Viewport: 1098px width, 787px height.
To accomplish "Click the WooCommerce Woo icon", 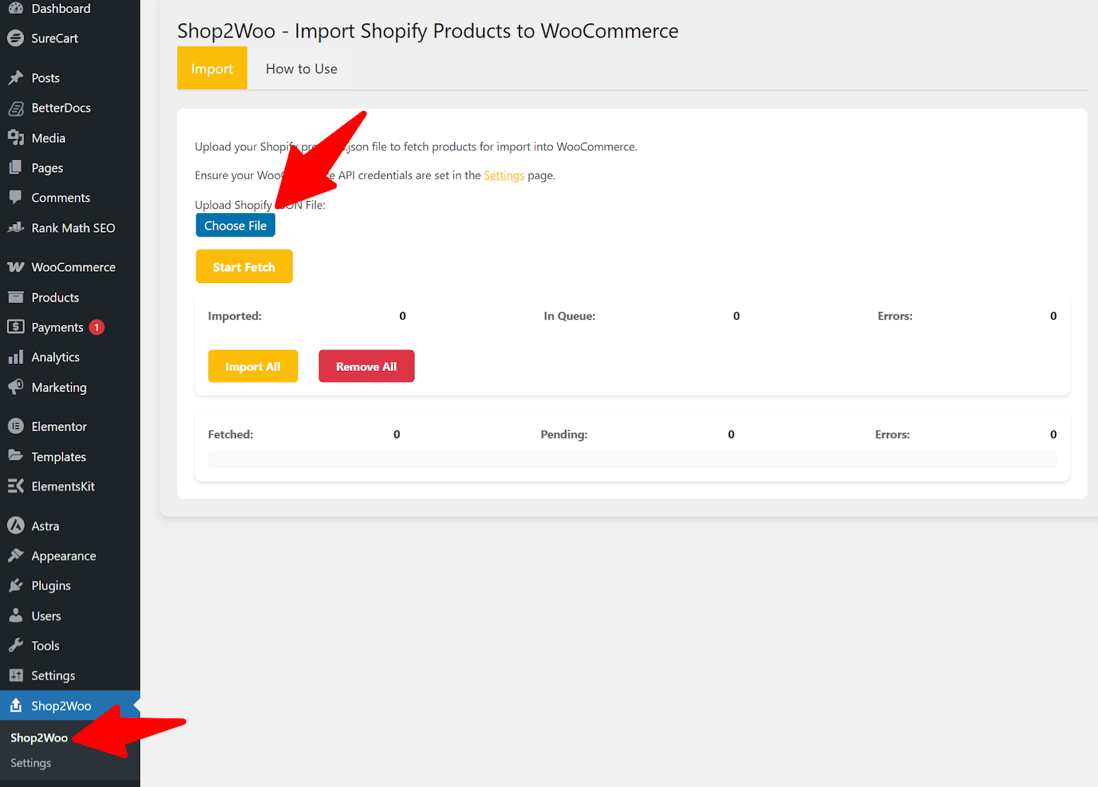I will point(15,267).
